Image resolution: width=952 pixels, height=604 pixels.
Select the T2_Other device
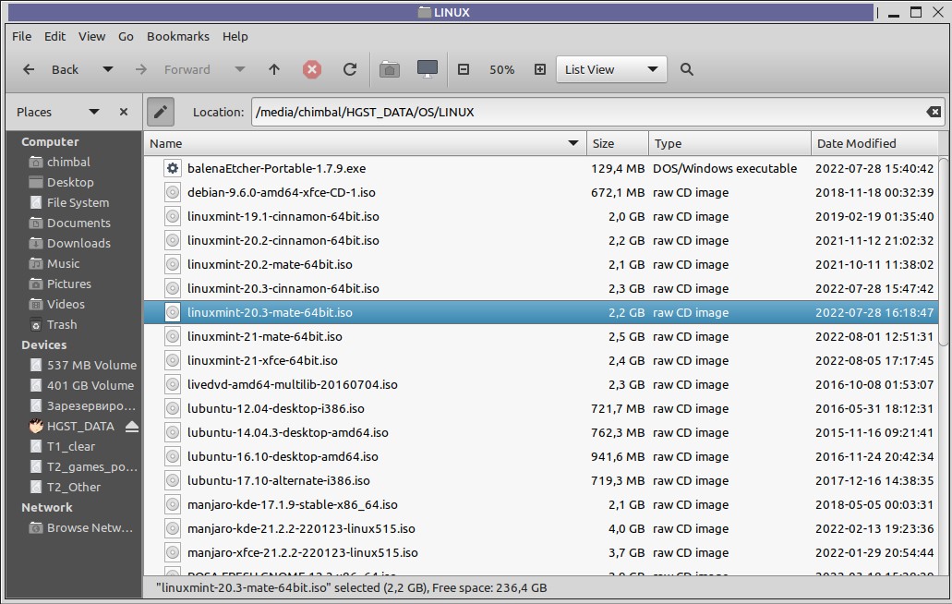click(x=74, y=488)
